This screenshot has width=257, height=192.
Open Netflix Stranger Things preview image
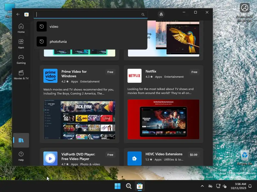[164, 119]
